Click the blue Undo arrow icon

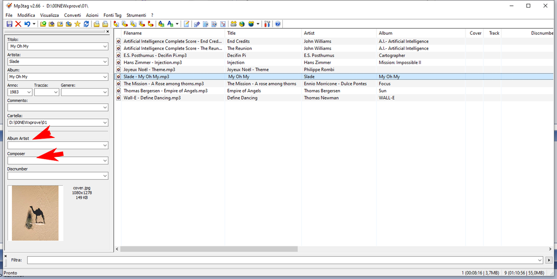(27, 24)
